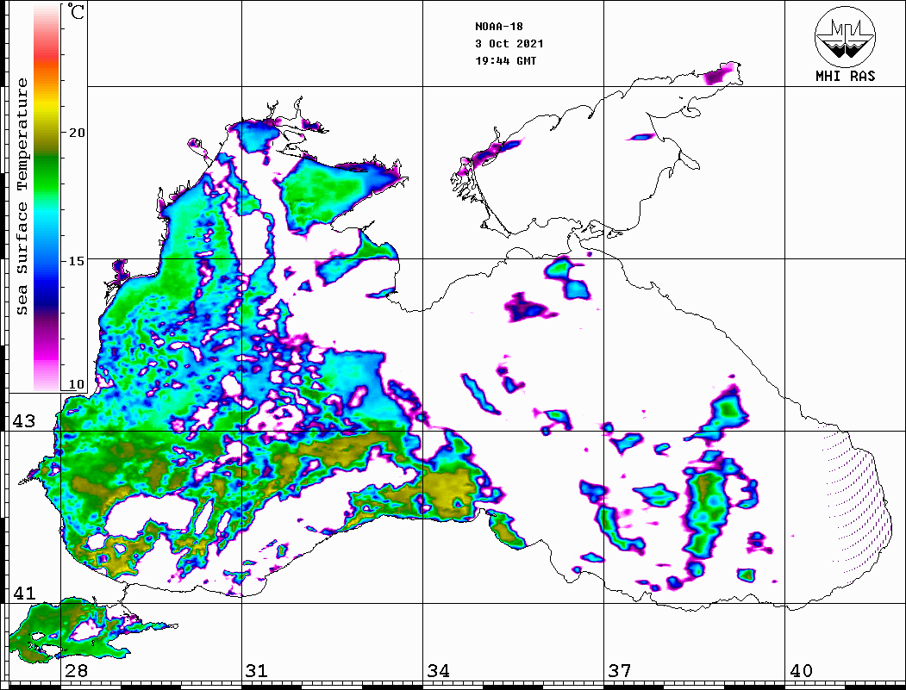Click the MHI RAS logo emblem

[x=846, y=36]
